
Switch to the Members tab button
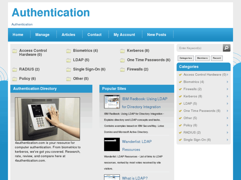click(x=202, y=58)
